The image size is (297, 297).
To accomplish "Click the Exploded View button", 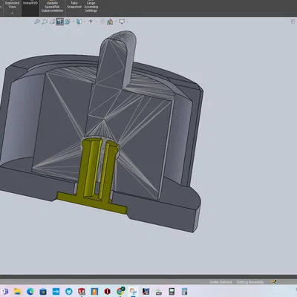I will click(12, 5).
